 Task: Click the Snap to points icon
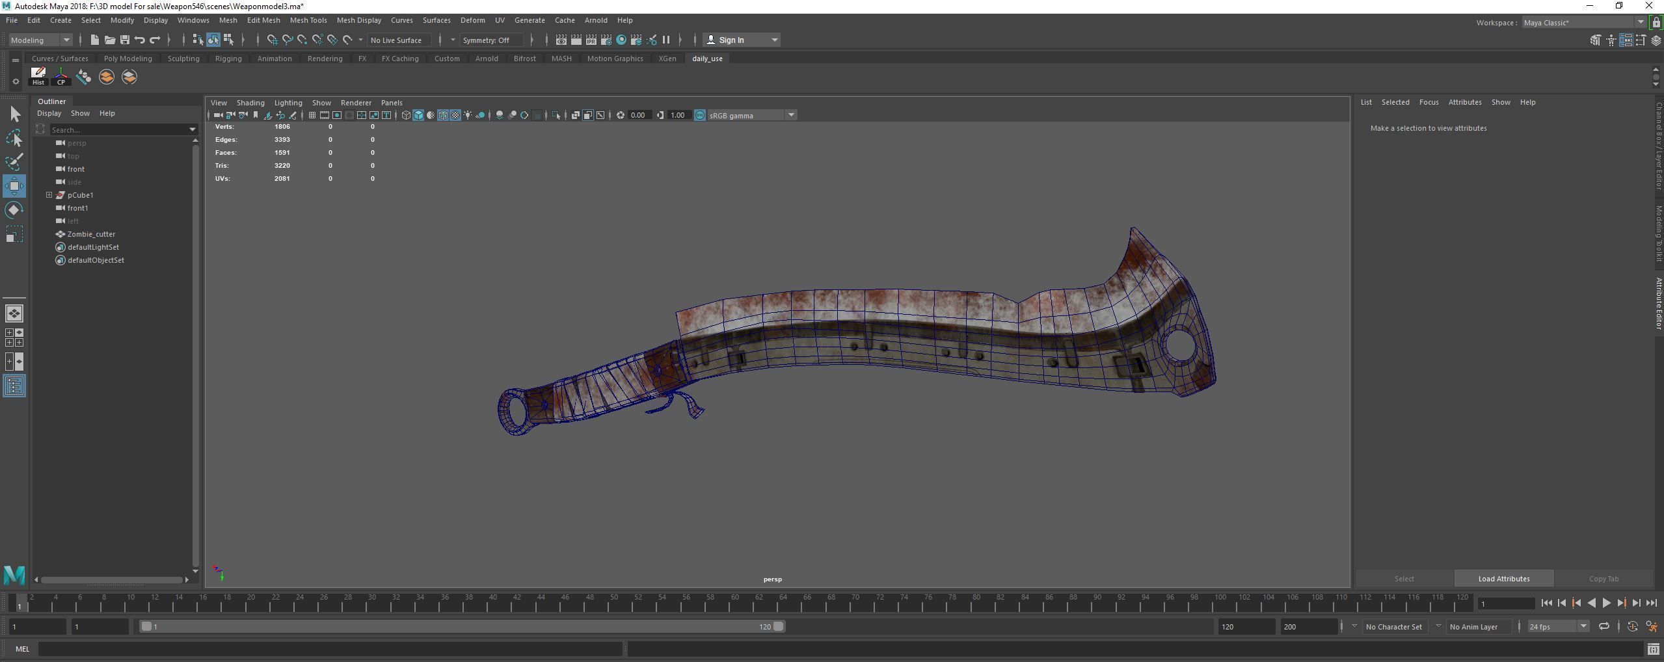(302, 40)
